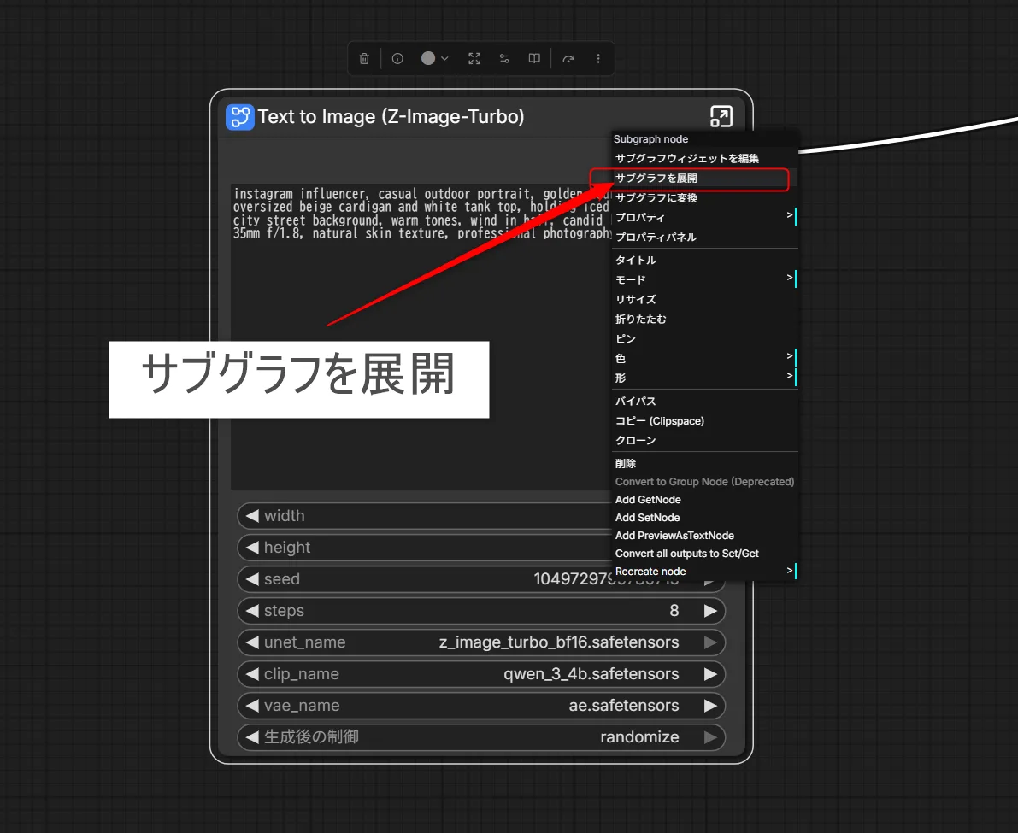
Task: Click the steps value 8
Action: [674, 611]
